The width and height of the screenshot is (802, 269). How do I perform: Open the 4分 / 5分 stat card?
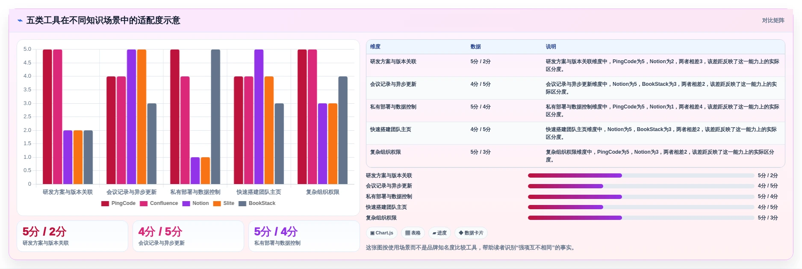tap(188, 236)
